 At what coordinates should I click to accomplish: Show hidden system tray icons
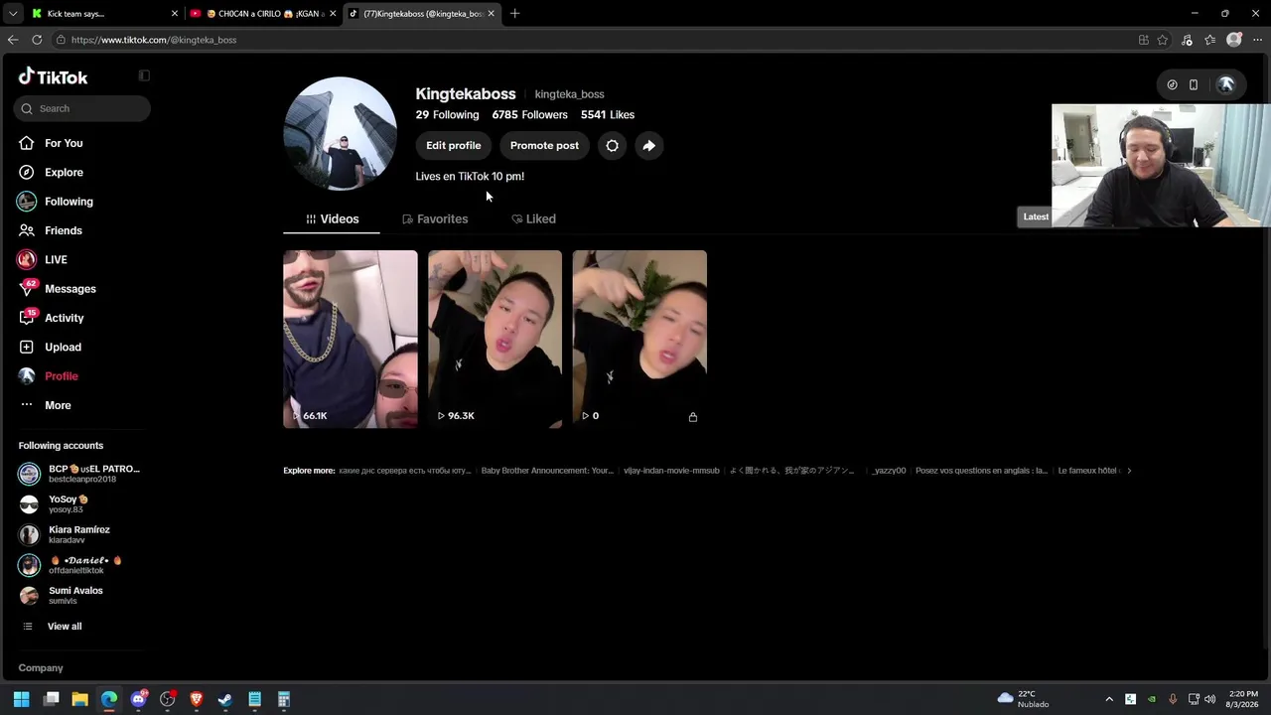click(1109, 699)
